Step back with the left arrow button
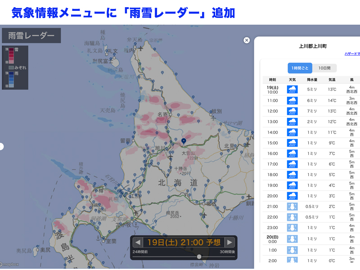This screenshot has width=360, height=270. click(138, 242)
